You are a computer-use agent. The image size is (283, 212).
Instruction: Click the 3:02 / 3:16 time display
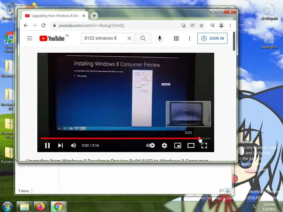point(90,145)
